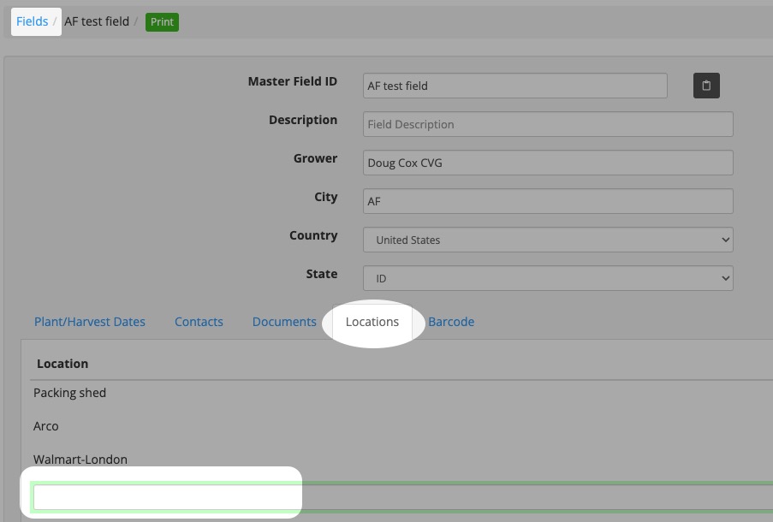Select the Grower input field
Viewport: 773px width, 522px height.
tap(548, 163)
